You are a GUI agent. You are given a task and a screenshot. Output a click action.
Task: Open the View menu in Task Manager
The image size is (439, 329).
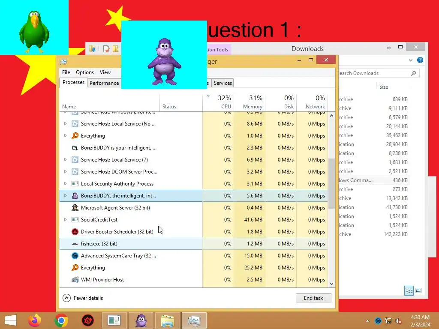(x=105, y=72)
